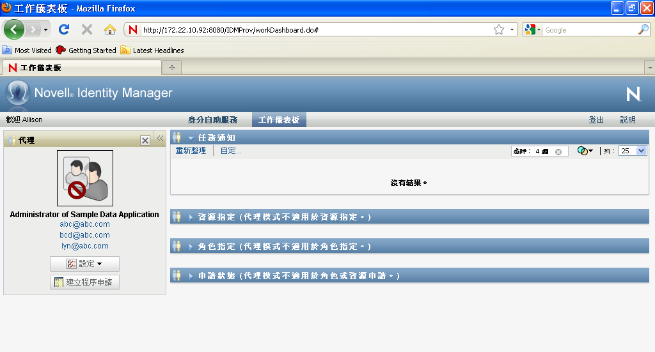This screenshot has width=655, height=352.
Task: Close the 代理 proxy panel with X
Action: pos(145,141)
